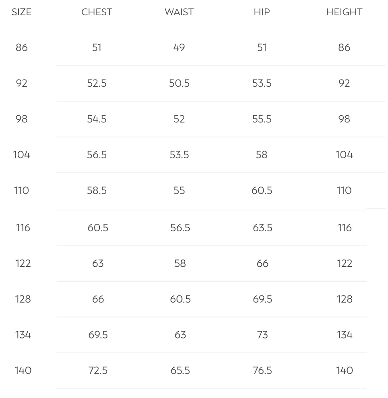The height and width of the screenshot is (398, 388).
Task: Click chest value 52.5 for size 92
Action: tap(97, 83)
